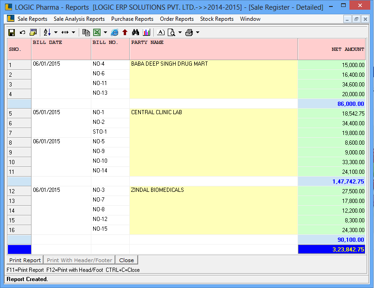Select party name ZINDAL BIOMEDICALS
The image size is (374, 288).
pos(158,190)
